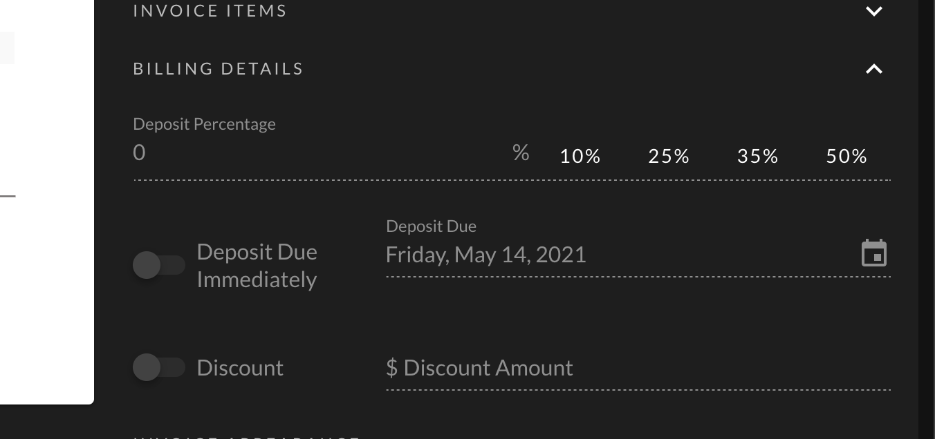This screenshot has height=439, width=935.
Task: Enable the Discount switch
Action: tap(159, 367)
